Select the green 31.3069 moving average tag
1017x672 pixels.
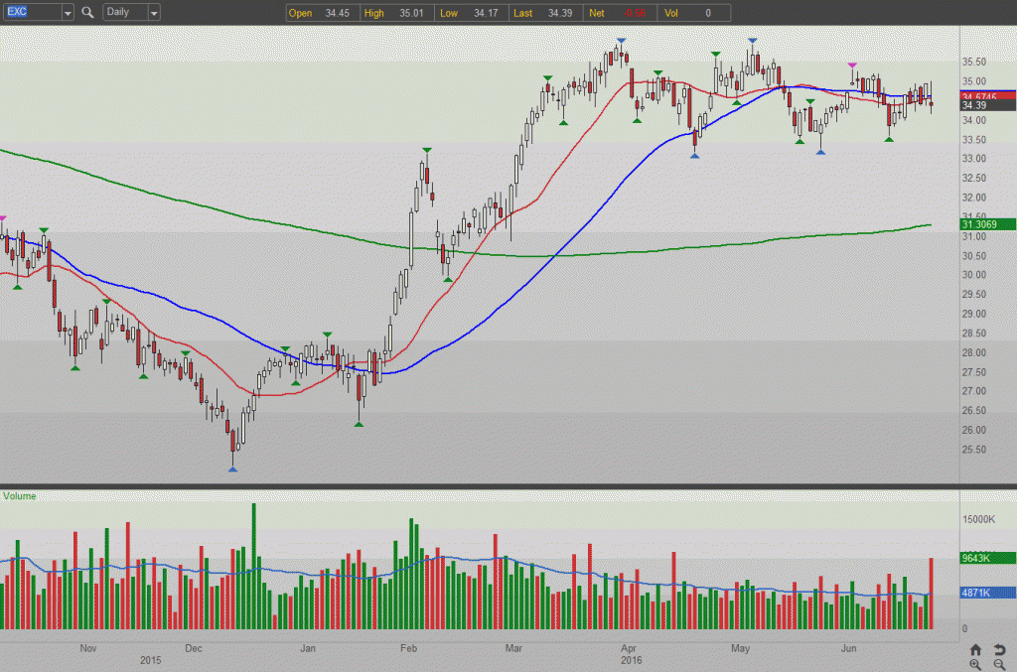[x=987, y=224]
